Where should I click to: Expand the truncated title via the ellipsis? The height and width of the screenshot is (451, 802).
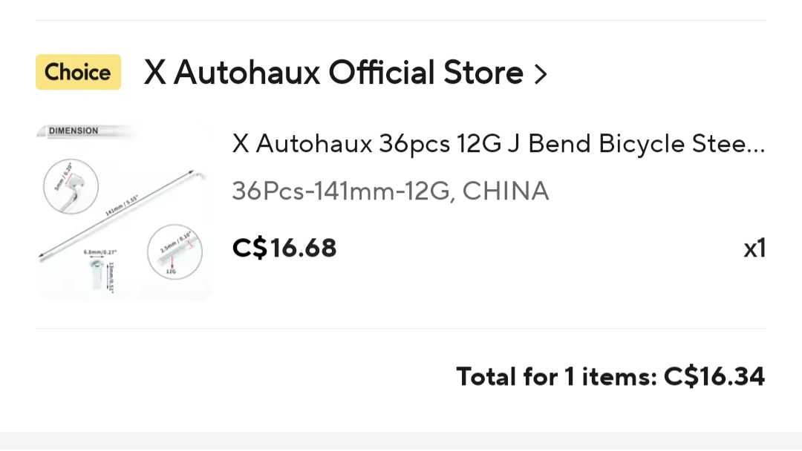754,145
